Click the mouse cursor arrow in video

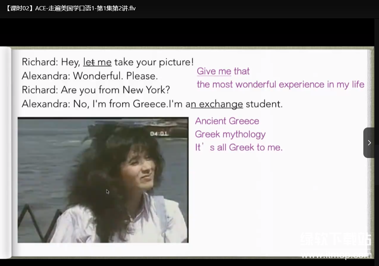click(x=107, y=192)
